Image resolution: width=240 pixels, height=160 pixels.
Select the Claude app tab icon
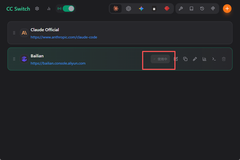point(116,9)
